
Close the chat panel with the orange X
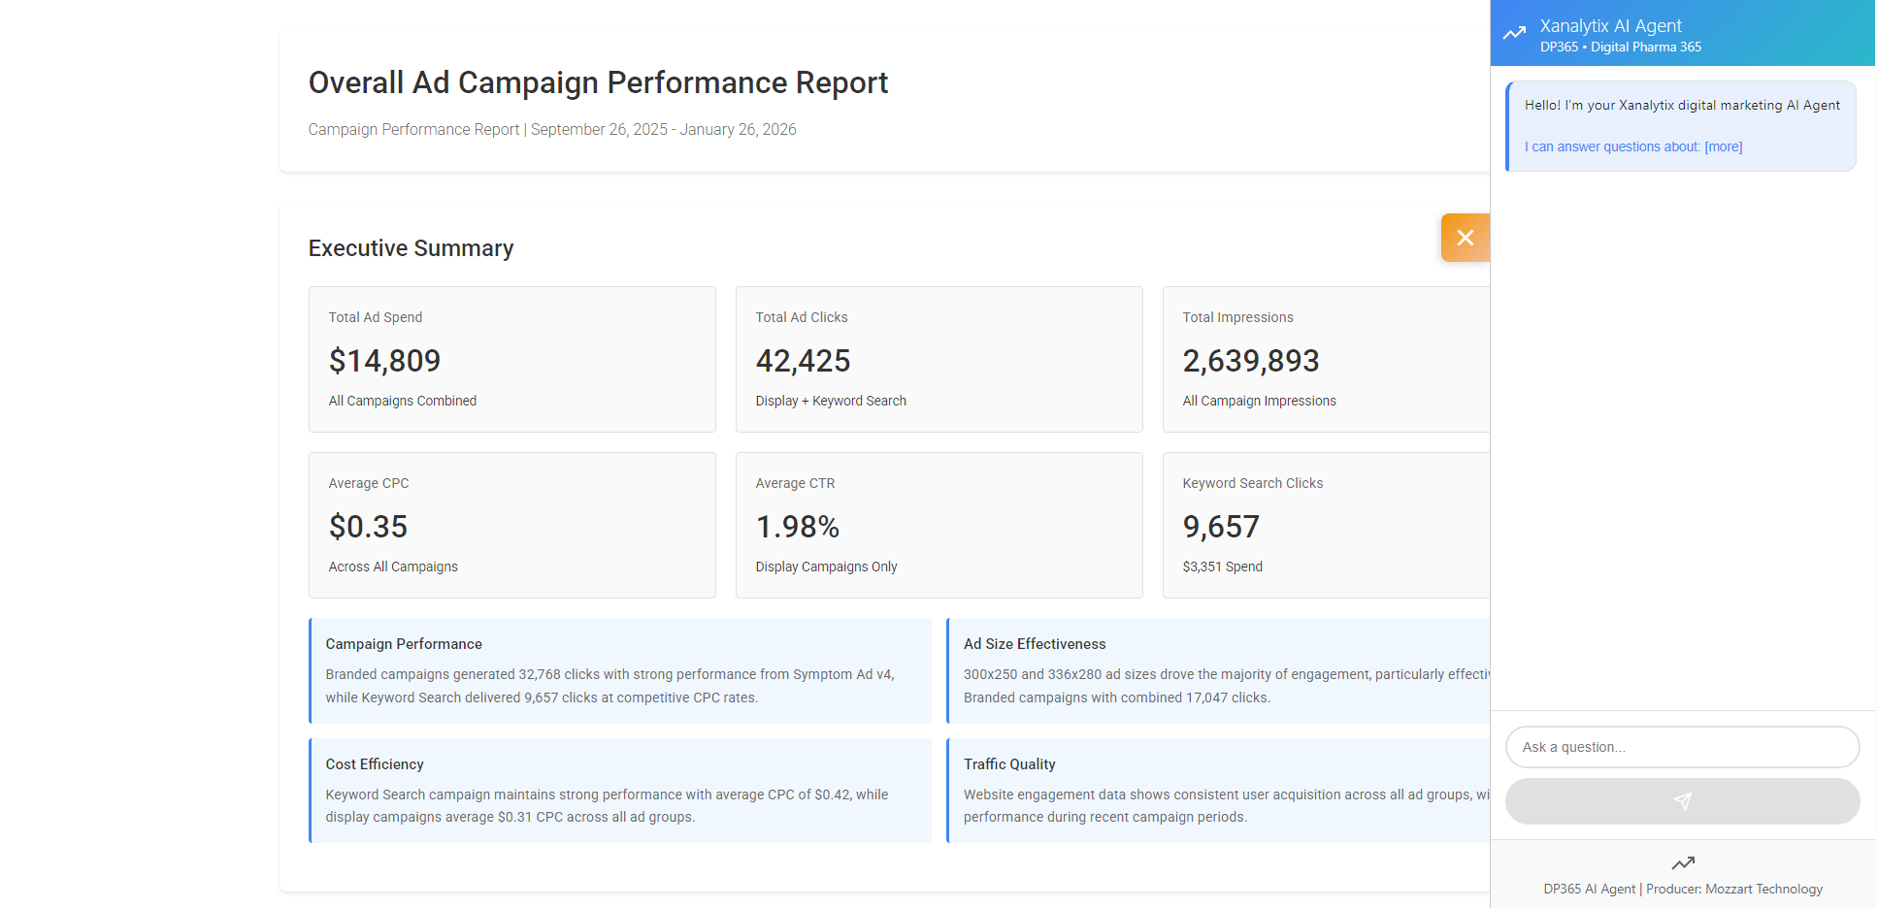(1465, 238)
